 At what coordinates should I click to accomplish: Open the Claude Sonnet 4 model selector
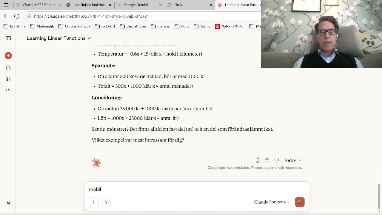click(272, 202)
